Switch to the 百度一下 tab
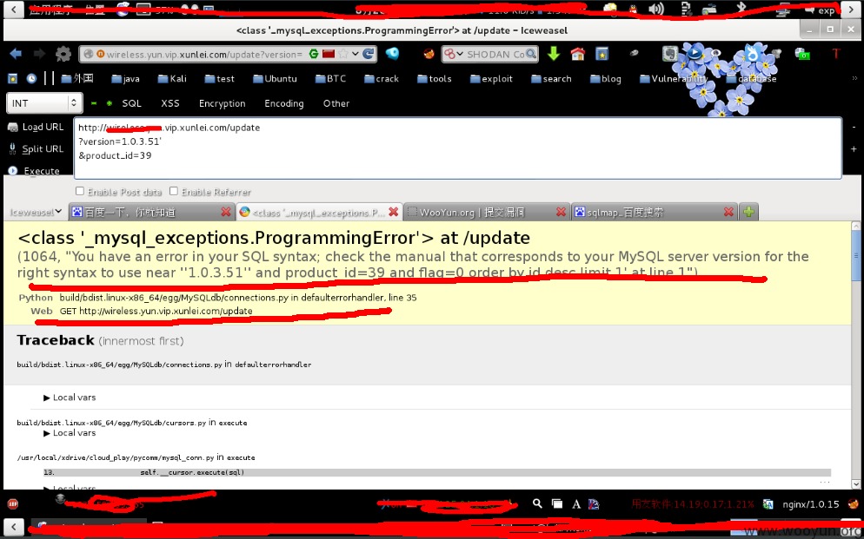 point(151,213)
